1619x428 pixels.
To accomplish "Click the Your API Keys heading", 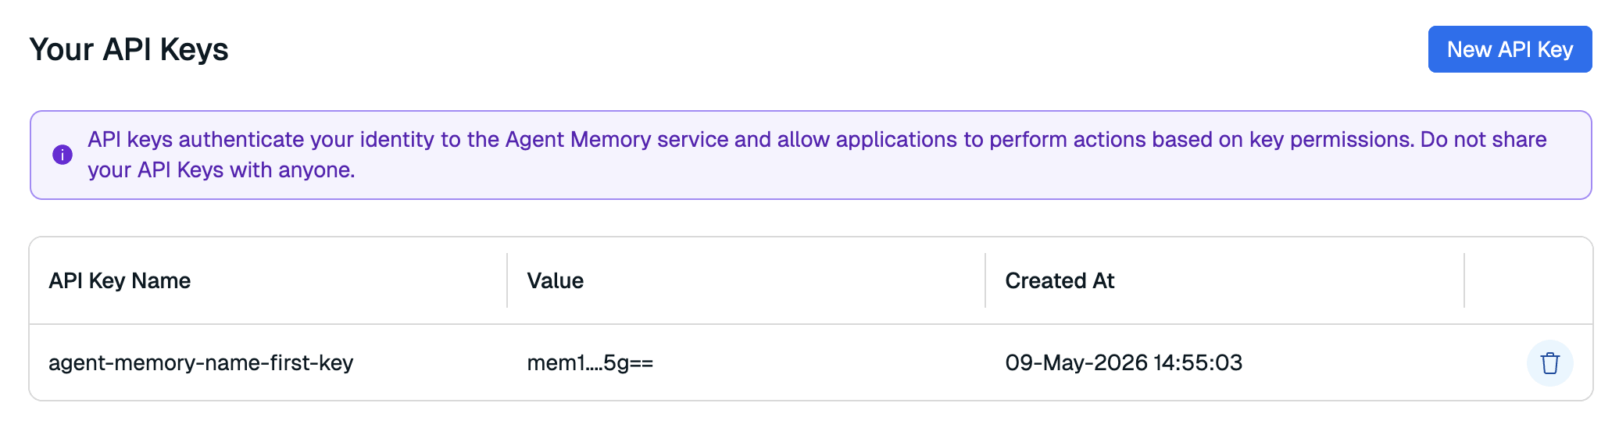I will tap(129, 49).
